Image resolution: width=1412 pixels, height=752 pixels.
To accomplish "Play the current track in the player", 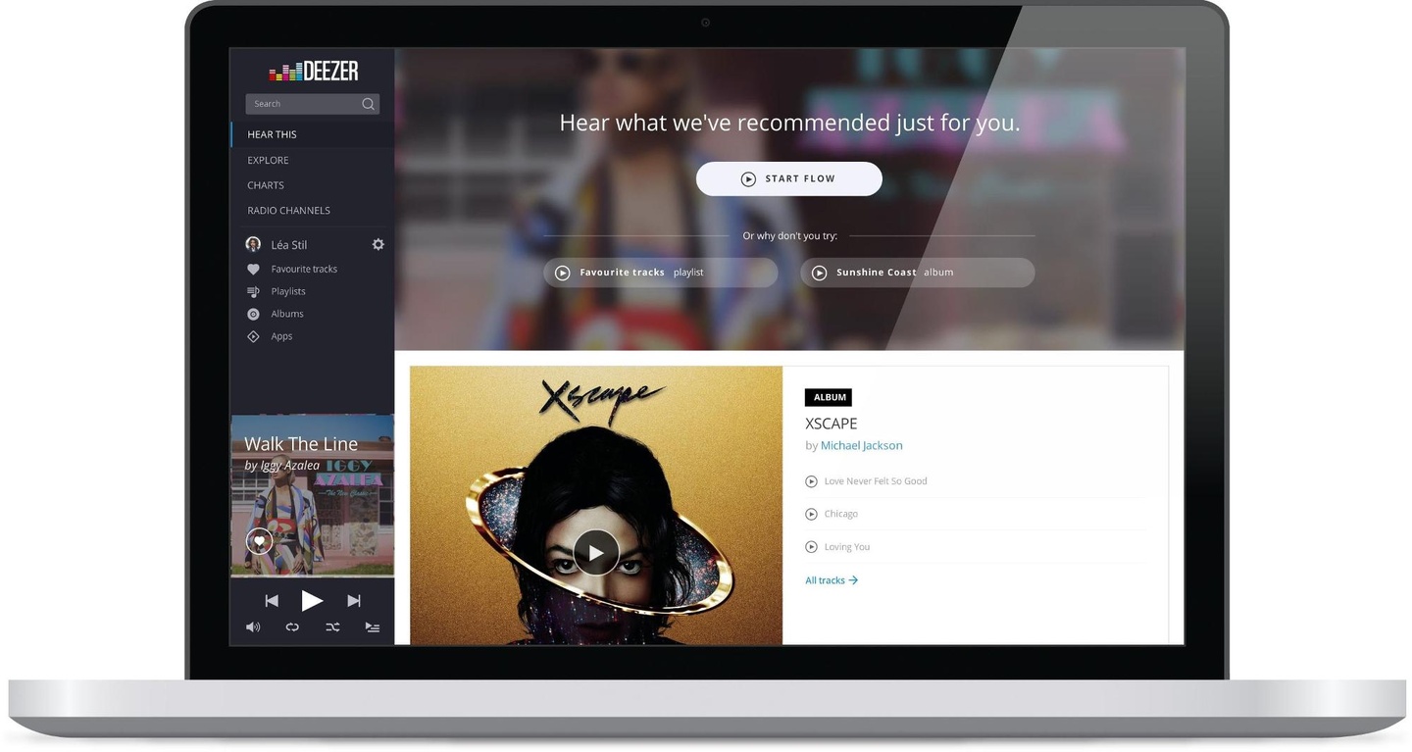I will (312, 601).
